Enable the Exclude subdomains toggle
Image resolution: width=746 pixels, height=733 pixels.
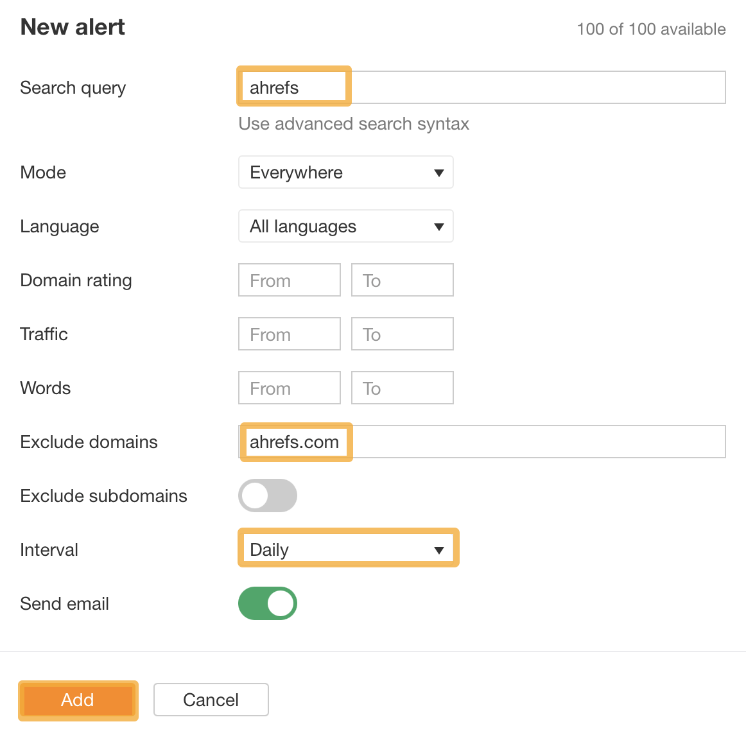click(268, 496)
